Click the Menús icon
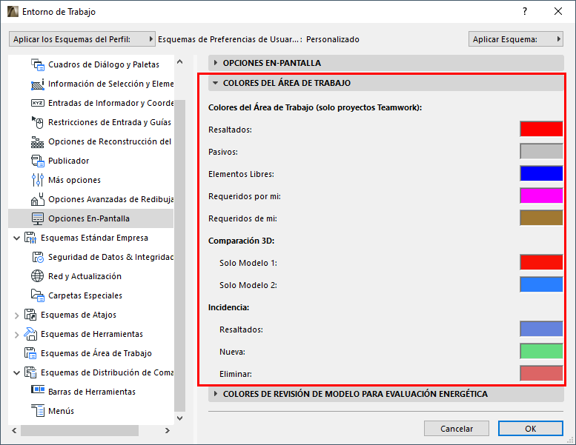Screen dimensions: 576x445 (38, 411)
